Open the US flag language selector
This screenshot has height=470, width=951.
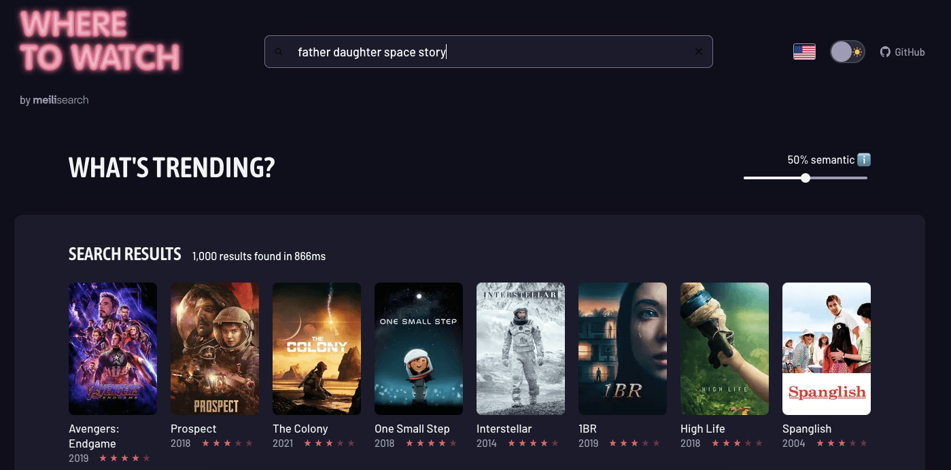click(x=804, y=52)
